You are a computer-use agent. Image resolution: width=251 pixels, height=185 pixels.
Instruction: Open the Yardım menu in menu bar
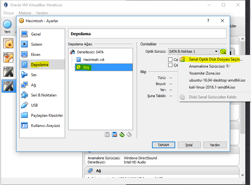pos(42,13)
